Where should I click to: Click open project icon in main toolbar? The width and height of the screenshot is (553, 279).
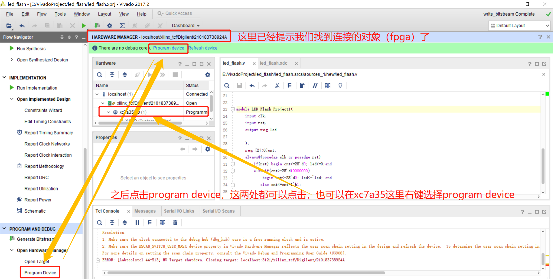click(9, 25)
